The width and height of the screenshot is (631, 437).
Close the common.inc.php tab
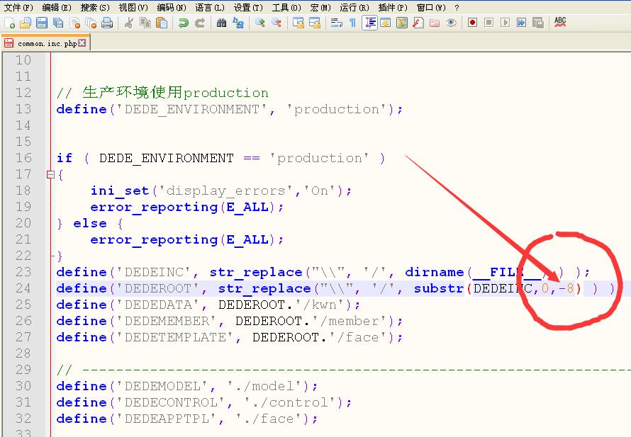(x=82, y=43)
